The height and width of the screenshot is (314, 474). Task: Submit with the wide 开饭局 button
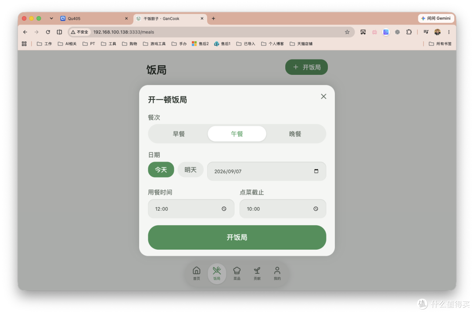[x=237, y=237]
